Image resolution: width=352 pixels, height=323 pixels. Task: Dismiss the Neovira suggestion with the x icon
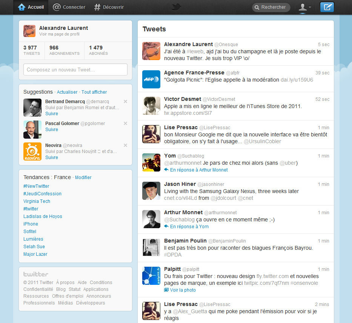[125, 145]
